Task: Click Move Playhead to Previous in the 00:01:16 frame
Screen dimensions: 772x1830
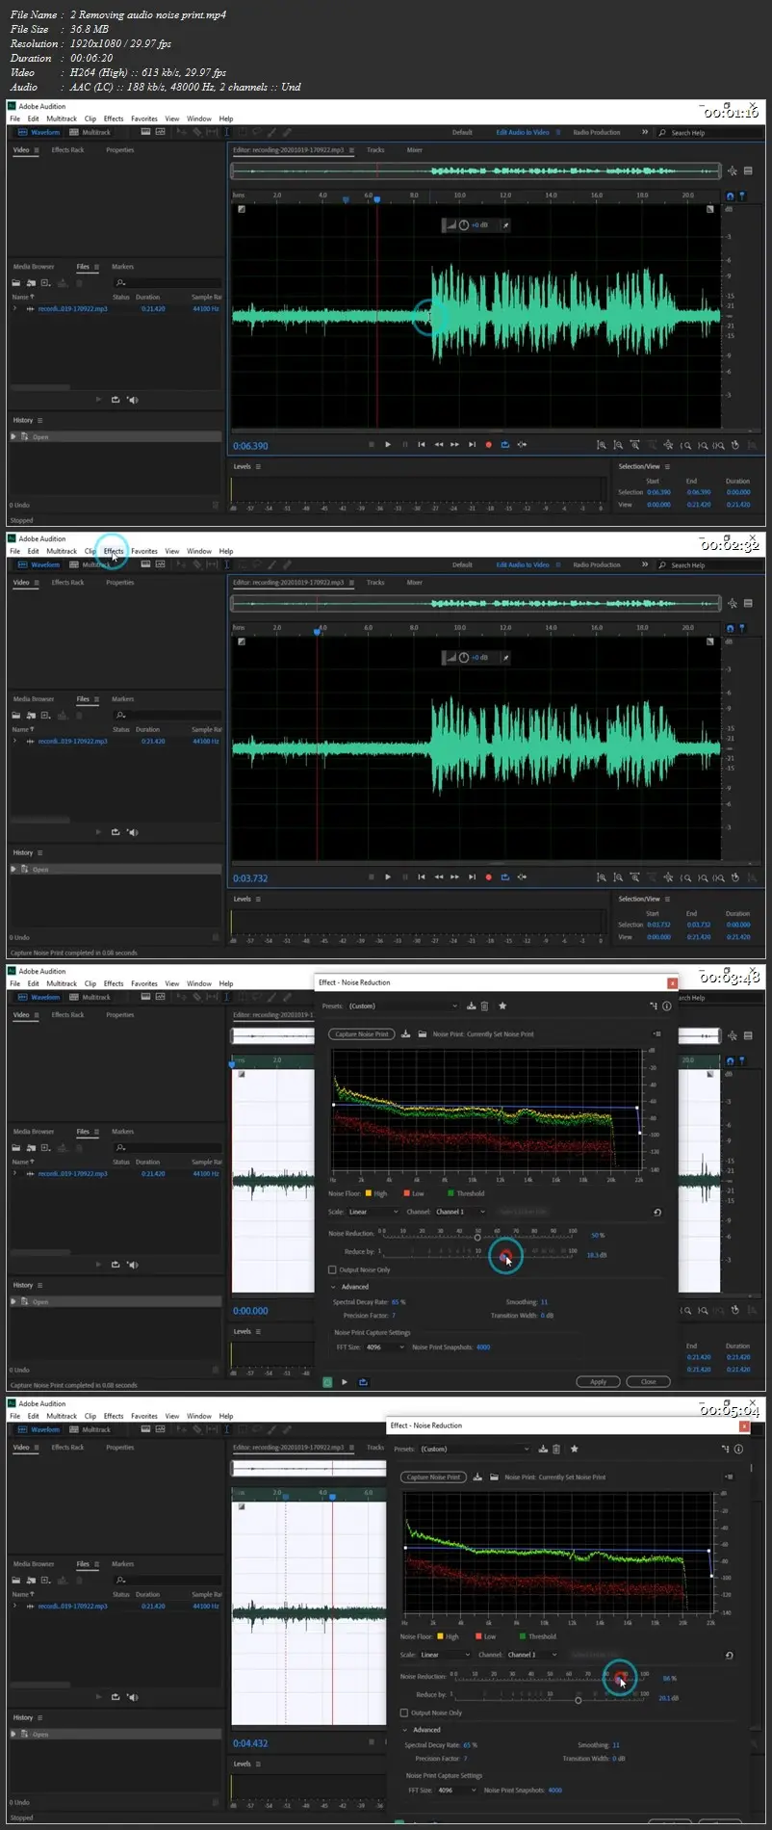Action: point(422,445)
